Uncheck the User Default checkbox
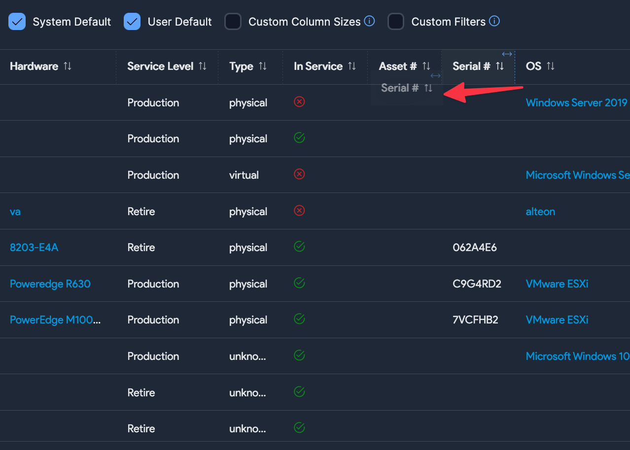630x450 pixels. pos(132,22)
